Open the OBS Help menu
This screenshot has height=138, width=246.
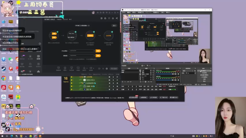168,12
